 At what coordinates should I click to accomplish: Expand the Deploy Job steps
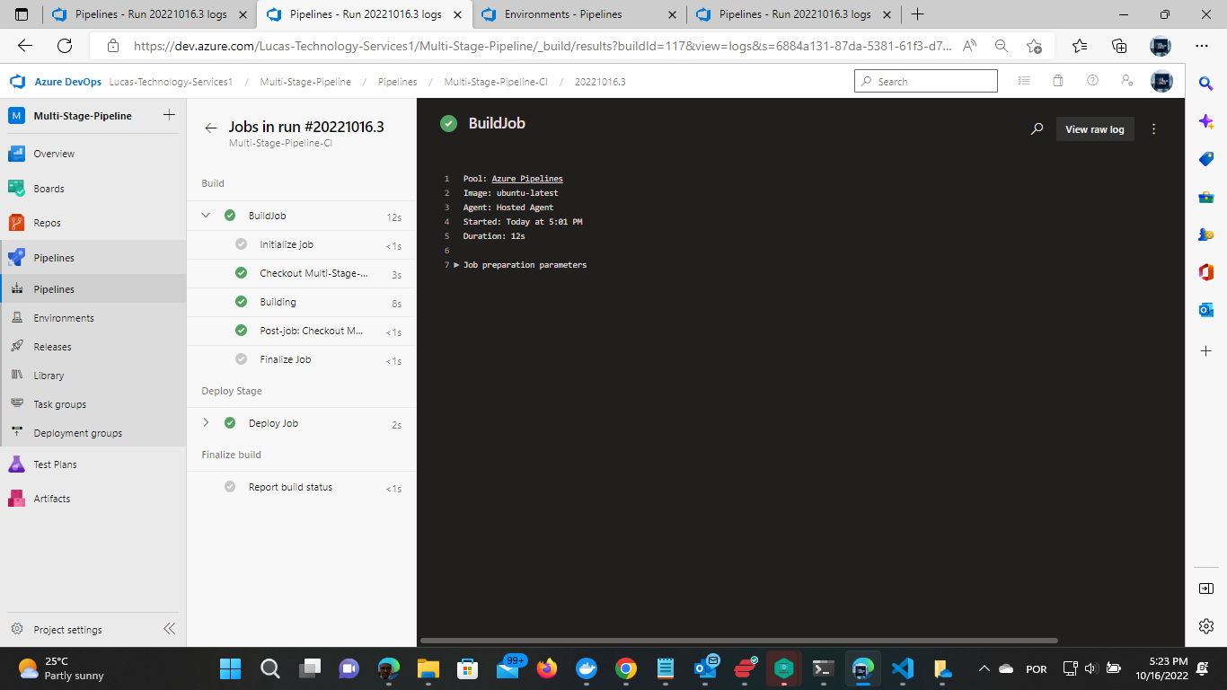tap(205, 422)
